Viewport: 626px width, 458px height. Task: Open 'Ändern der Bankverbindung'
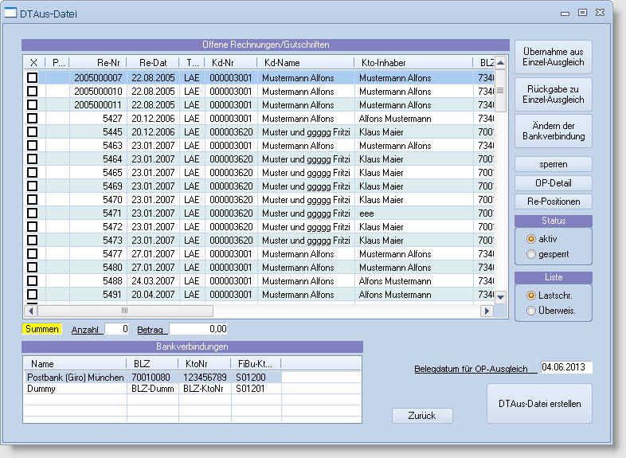554,131
